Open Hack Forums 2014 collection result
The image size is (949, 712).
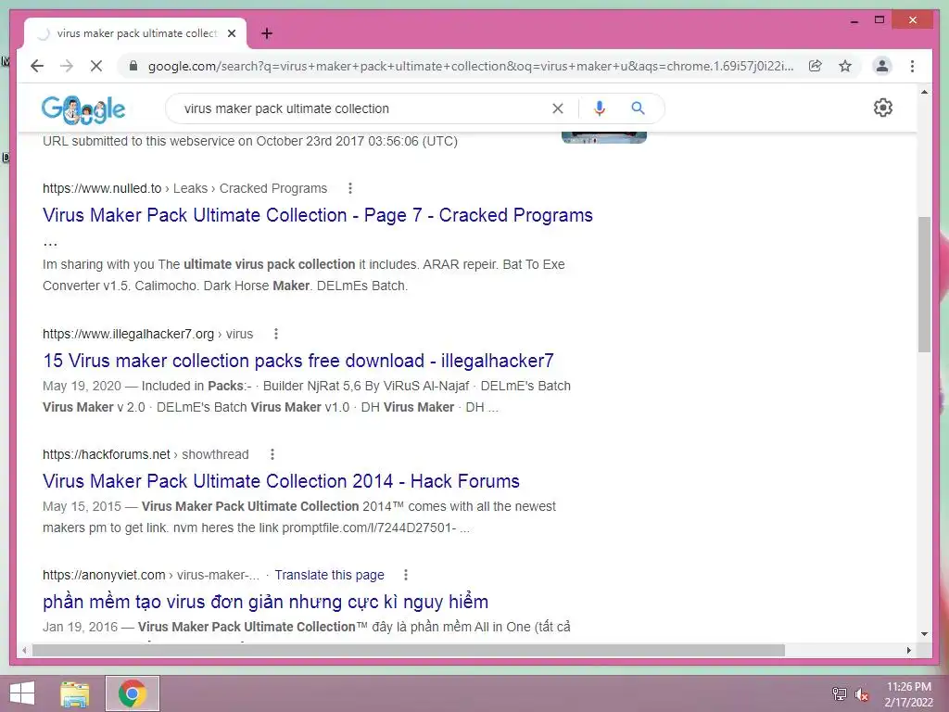point(281,481)
